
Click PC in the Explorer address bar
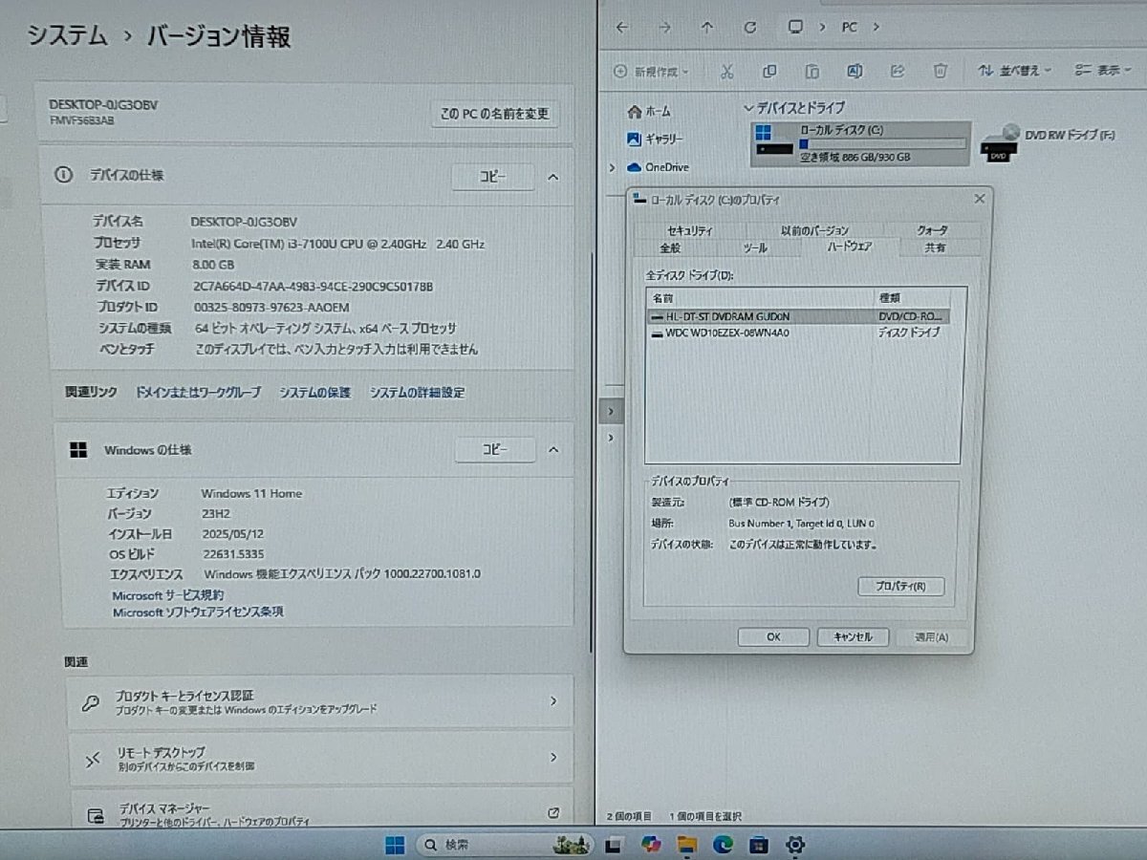pos(849,27)
